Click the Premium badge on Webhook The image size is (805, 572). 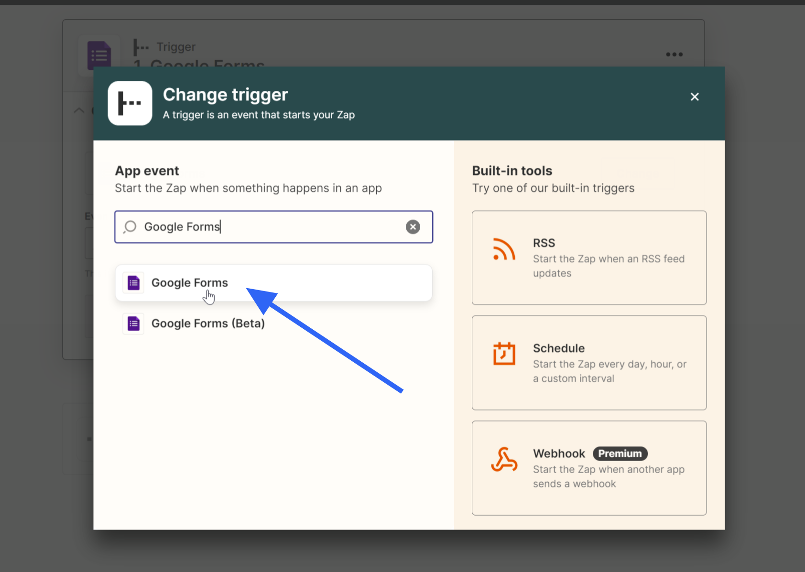tap(620, 453)
